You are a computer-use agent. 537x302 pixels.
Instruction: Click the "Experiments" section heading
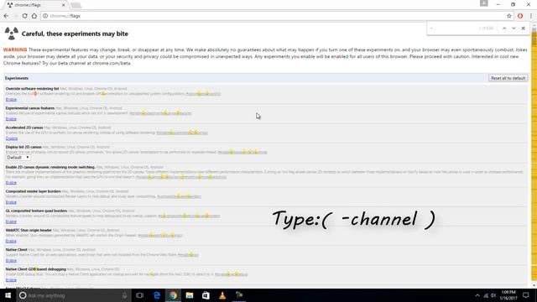pos(17,78)
